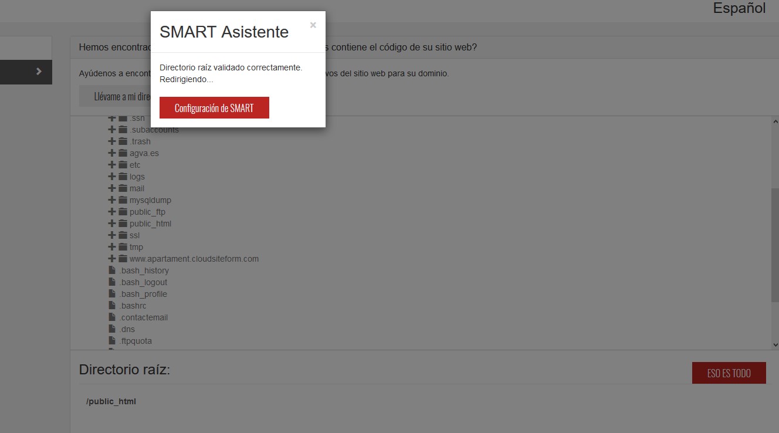Click the file tree scrollbar up arrow

coord(775,121)
